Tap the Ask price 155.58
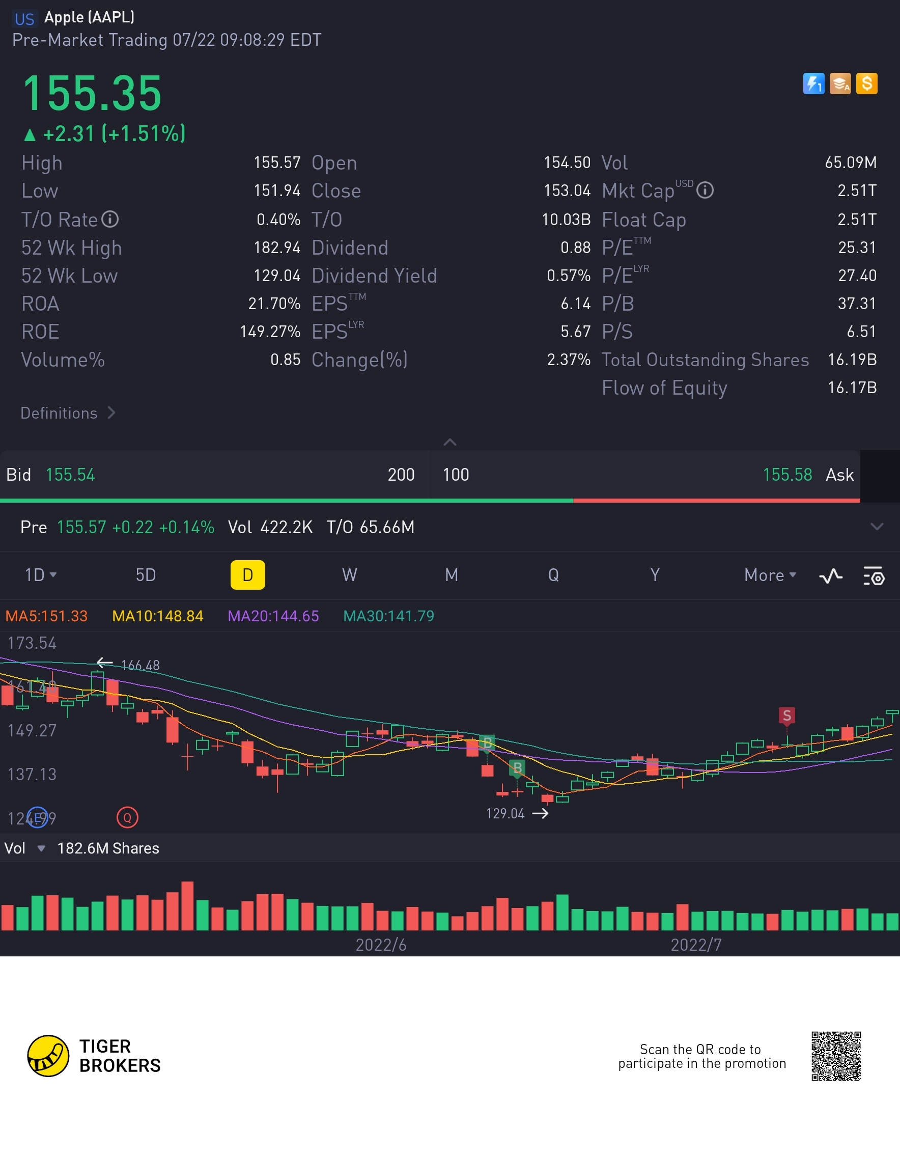Screen dimensions: 900x1156 (787, 475)
